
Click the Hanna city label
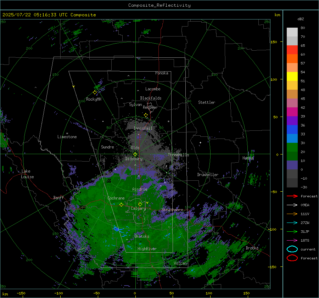coord(248,158)
